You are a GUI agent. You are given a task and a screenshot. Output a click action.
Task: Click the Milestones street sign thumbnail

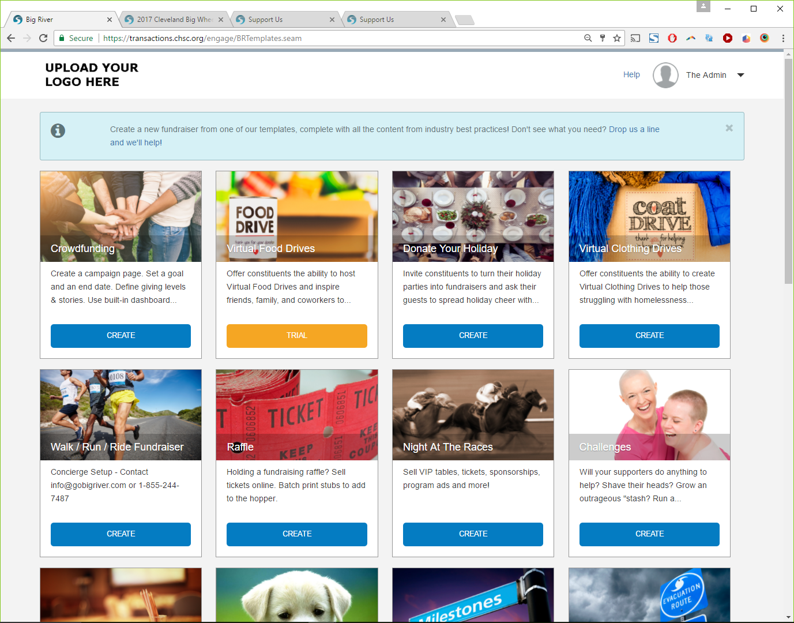473,595
